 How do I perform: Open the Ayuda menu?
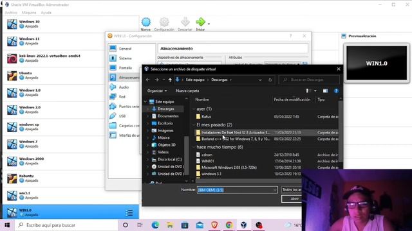point(46,13)
